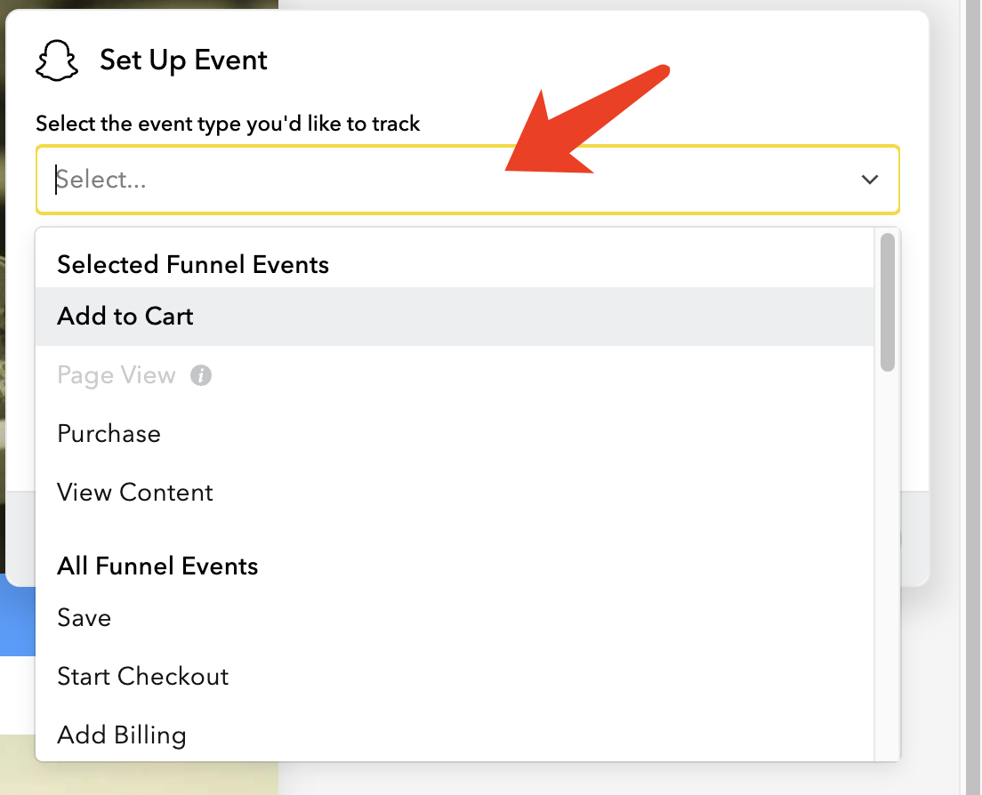This screenshot has height=795, width=982.
Task: Click the dropdown list scrollbar thumb
Action: click(x=887, y=302)
